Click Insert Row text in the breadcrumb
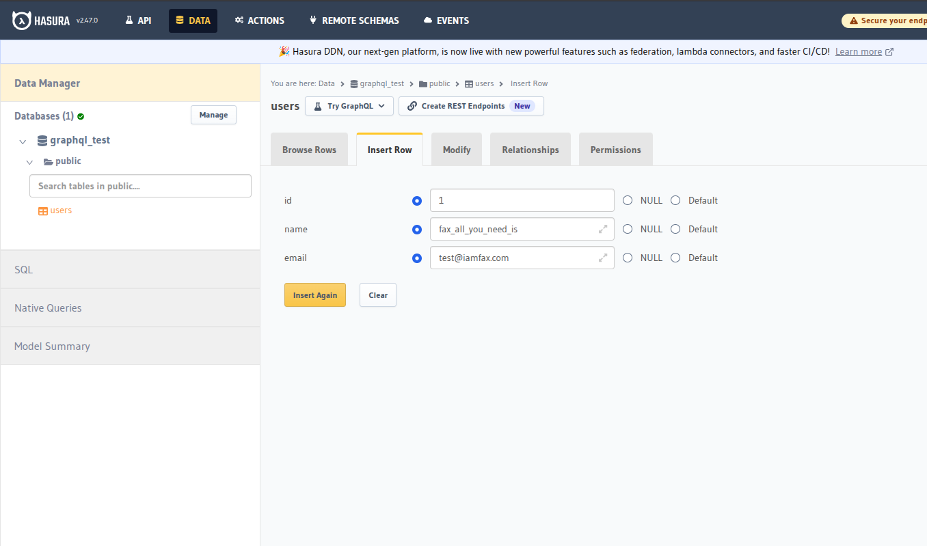The height and width of the screenshot is (546, 927). coord(529,84)
